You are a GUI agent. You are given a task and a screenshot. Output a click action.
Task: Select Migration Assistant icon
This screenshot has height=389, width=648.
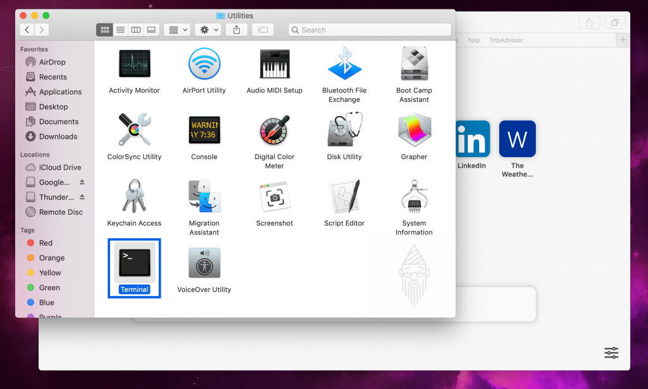[x=204, y=196]
